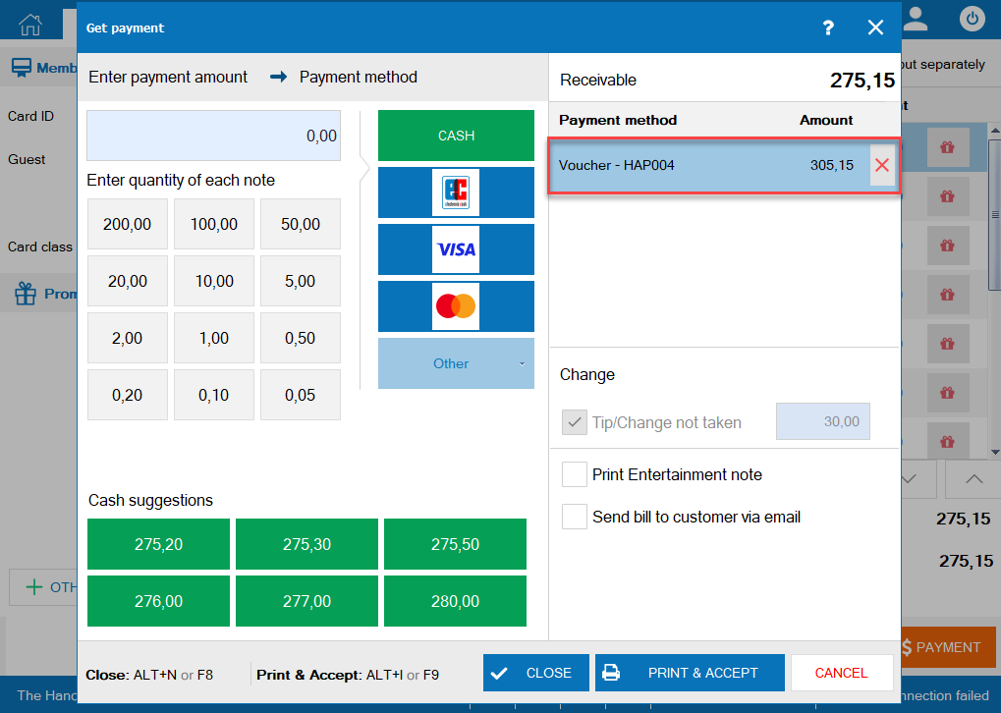Pick cash suggestion 277,00

307,601
